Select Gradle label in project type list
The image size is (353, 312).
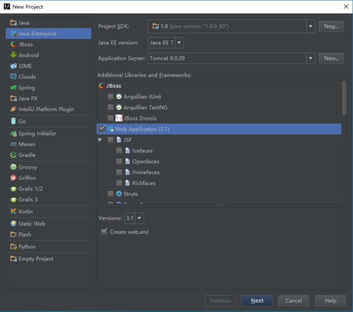pyautogui.click(x=27, y=155)
